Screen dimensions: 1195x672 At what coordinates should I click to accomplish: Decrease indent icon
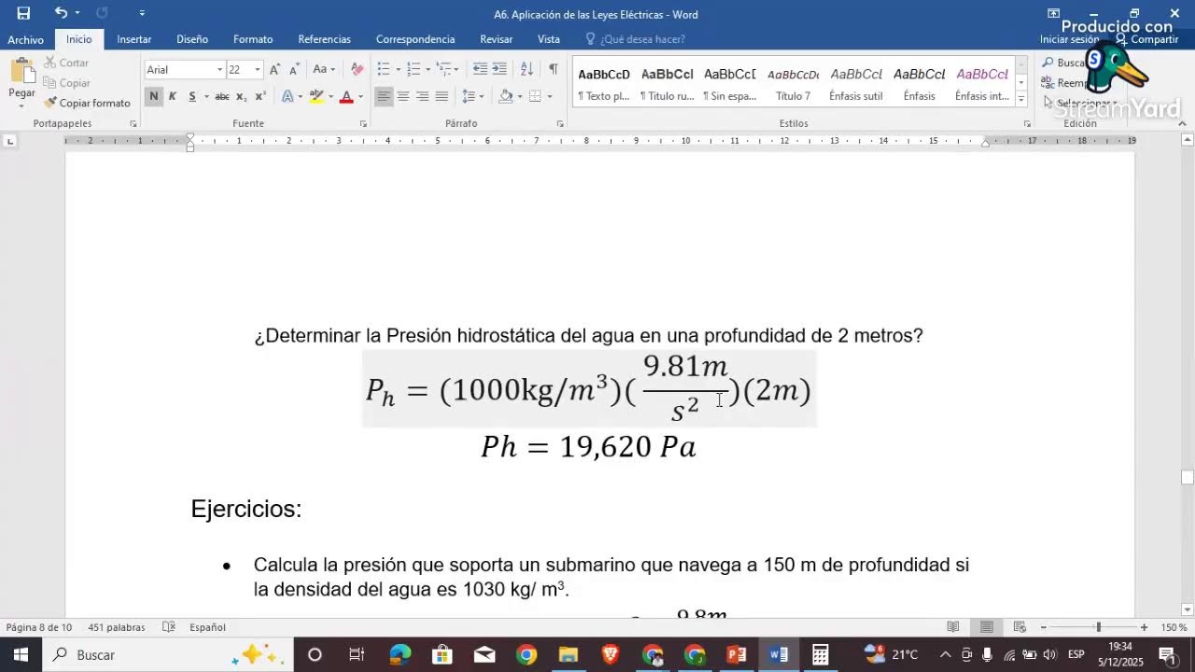point(480,70)
